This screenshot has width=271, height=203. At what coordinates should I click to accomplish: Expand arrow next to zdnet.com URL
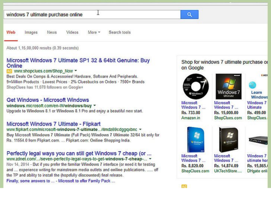click(150, 159)
